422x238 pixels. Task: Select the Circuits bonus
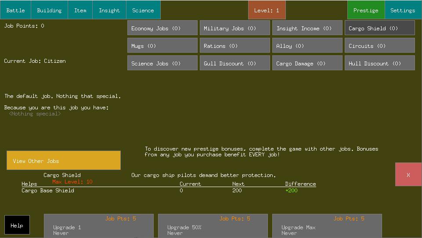(x=380, y=45)
